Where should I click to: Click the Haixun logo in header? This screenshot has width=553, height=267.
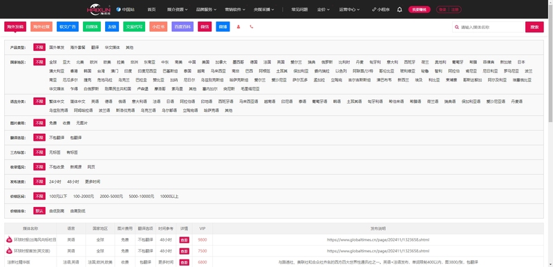coord(99,10)
